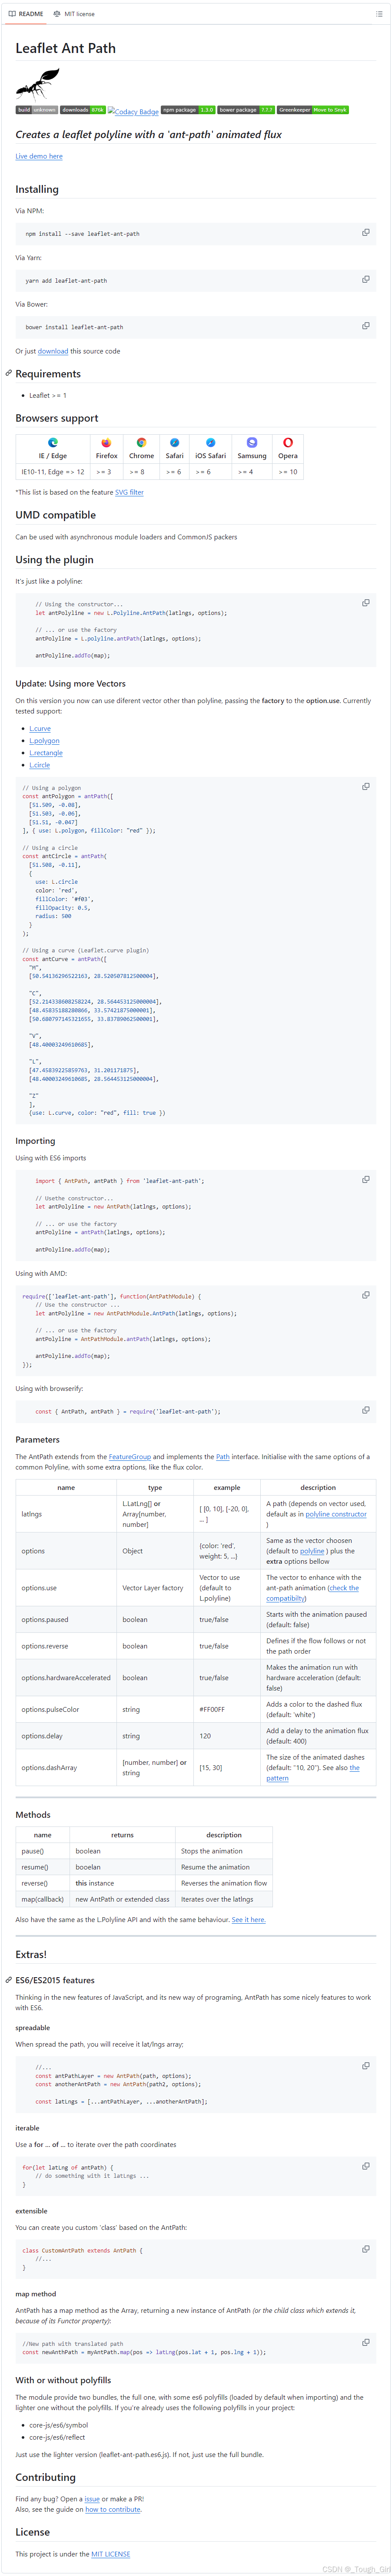Follow the download source code link
This screenshot has width=392, height=2576.
pos(53,351)
